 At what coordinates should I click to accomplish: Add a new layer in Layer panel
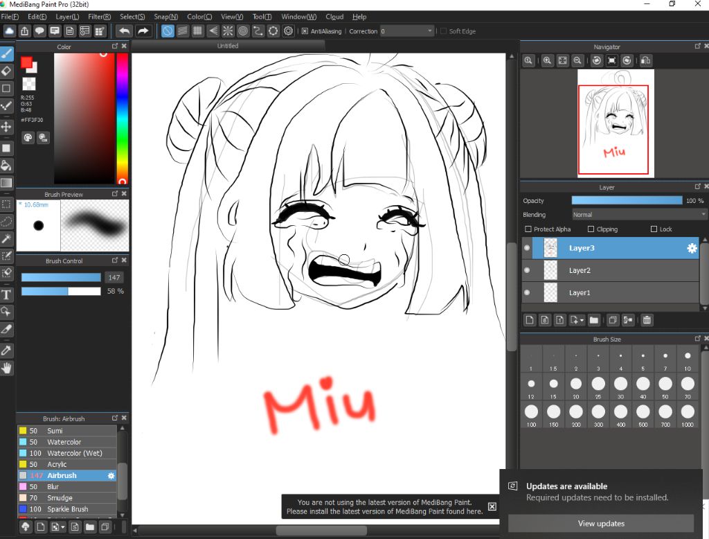pyautogui.click(x=530, y=320)
